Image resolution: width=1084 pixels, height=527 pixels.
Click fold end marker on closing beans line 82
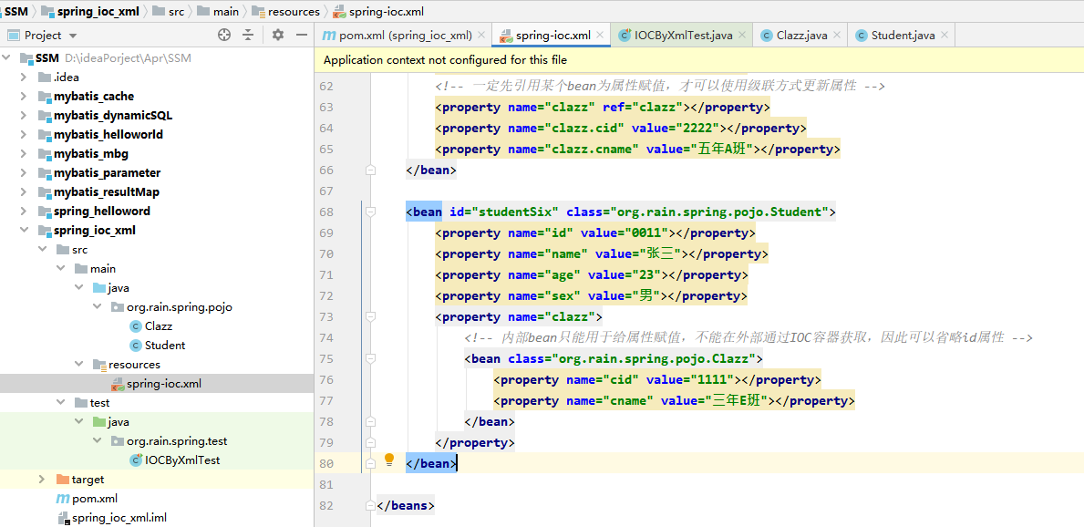[x=371, y=505]
